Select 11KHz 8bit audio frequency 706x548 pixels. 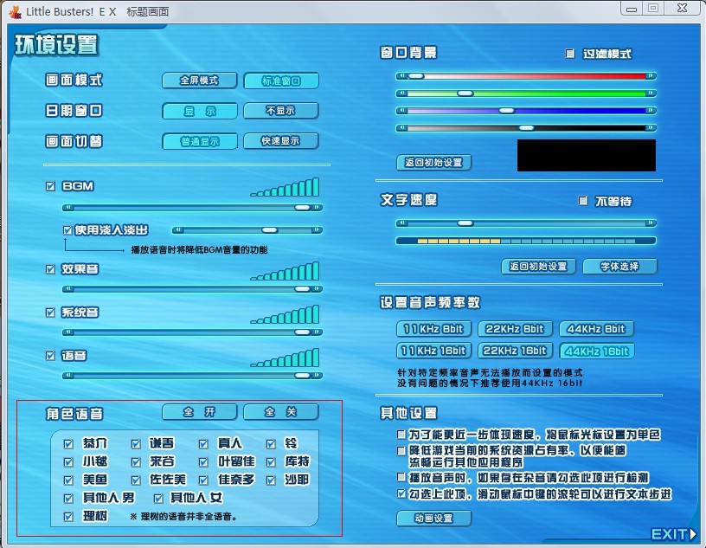click(434, 329)
